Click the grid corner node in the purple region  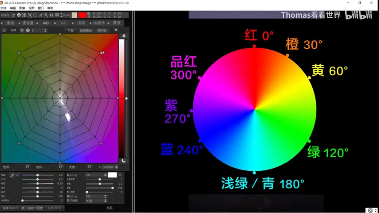tap(101, 143)
